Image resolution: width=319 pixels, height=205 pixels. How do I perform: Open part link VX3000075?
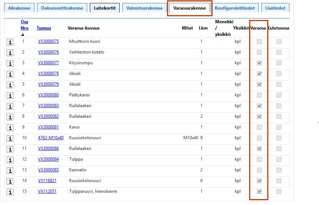click(48, 41)
